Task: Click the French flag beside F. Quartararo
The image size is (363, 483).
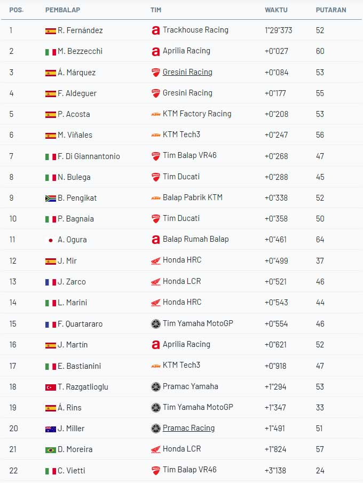Action: 51,324
